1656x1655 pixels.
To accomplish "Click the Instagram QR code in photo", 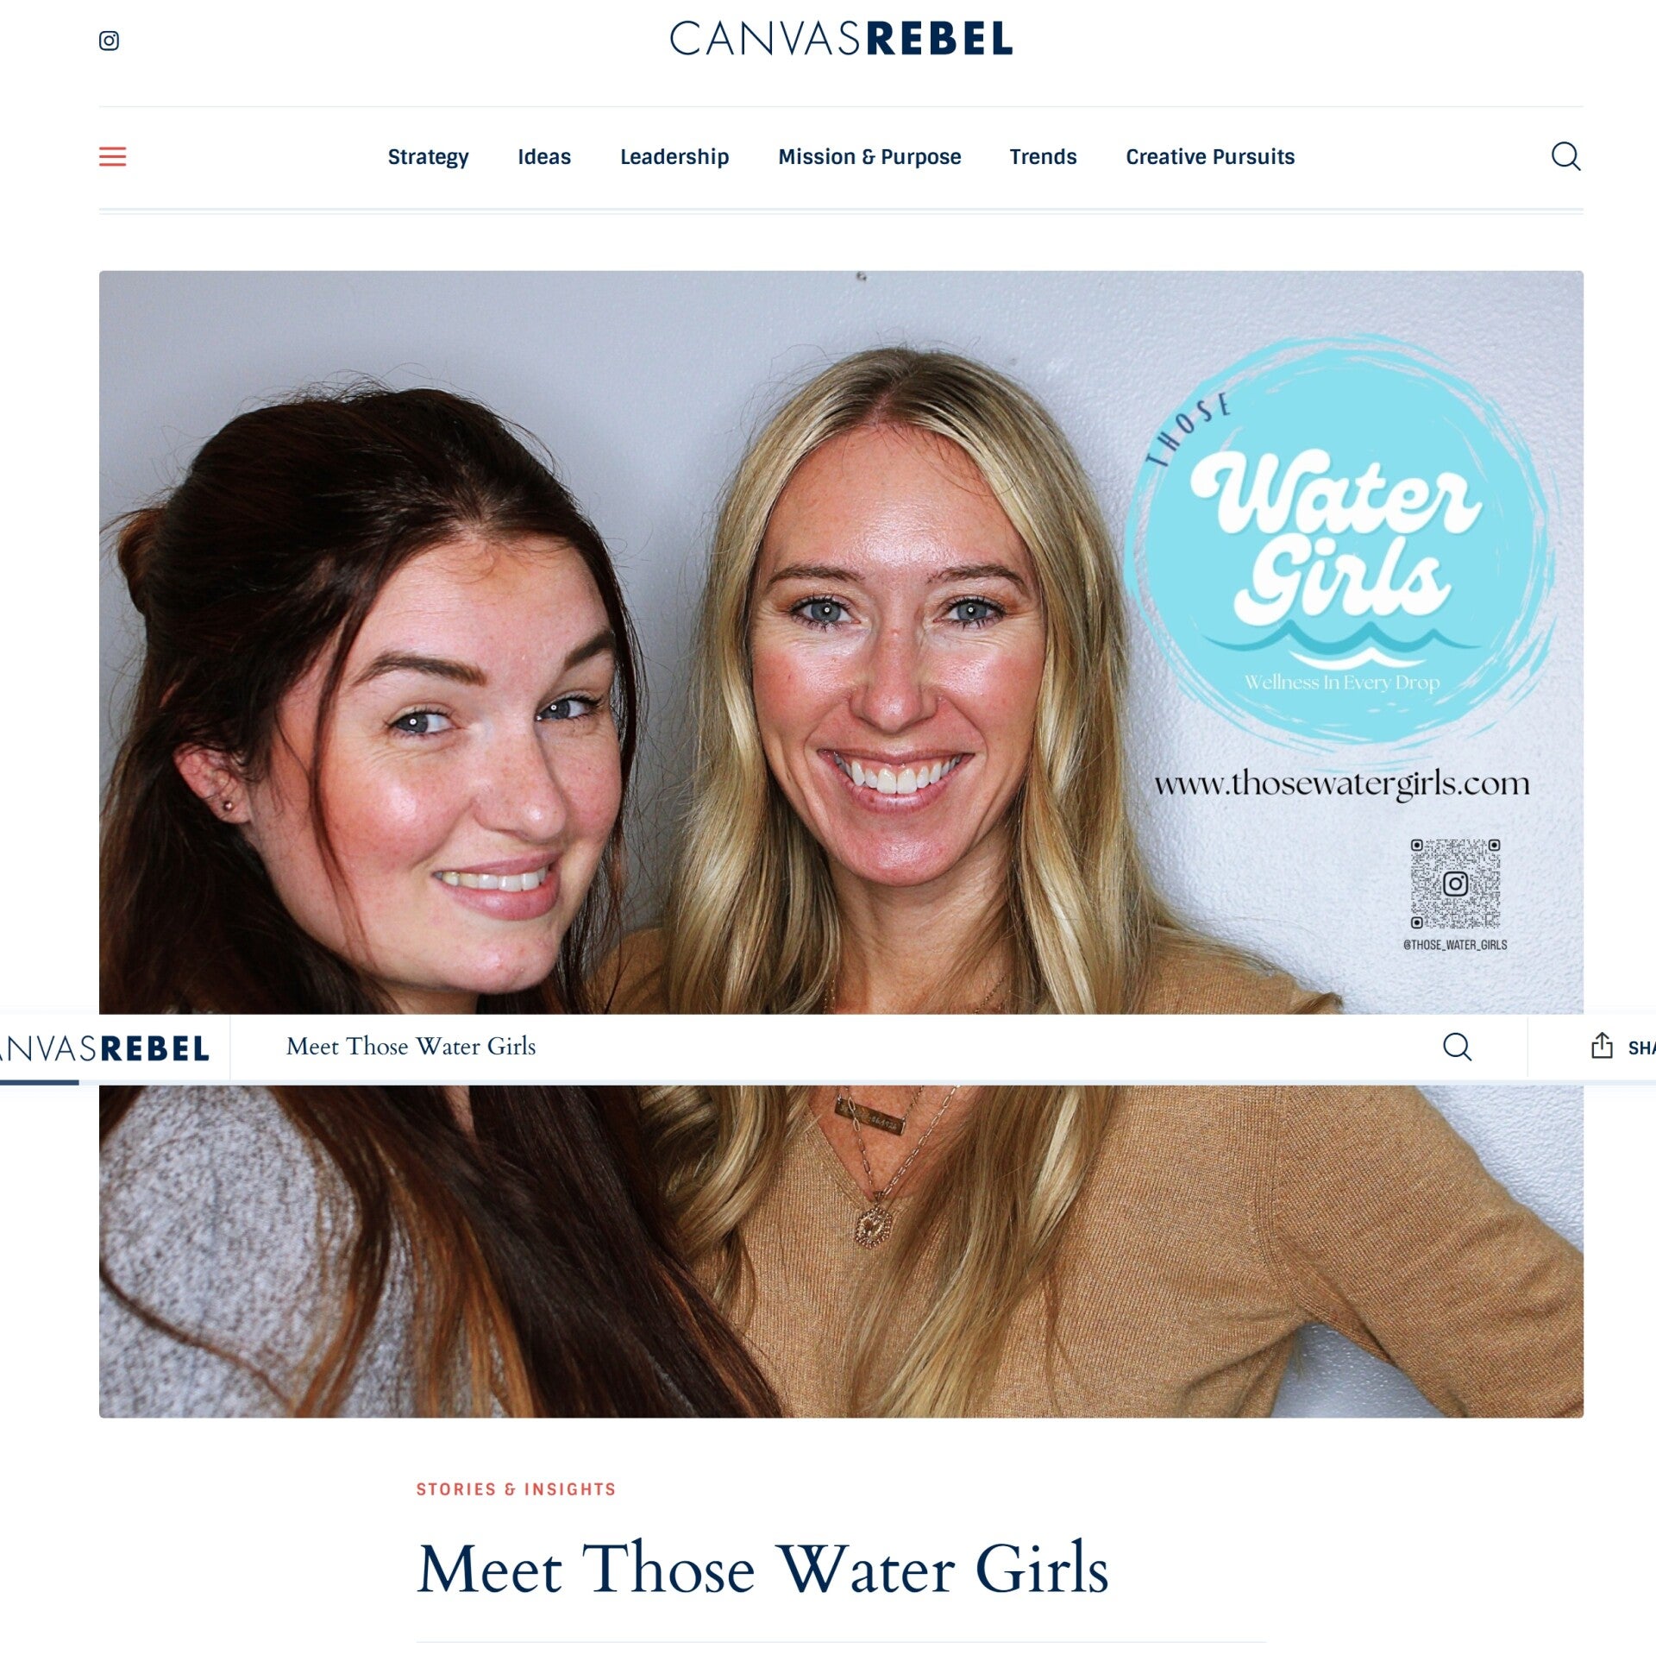I will point(1455,884).
